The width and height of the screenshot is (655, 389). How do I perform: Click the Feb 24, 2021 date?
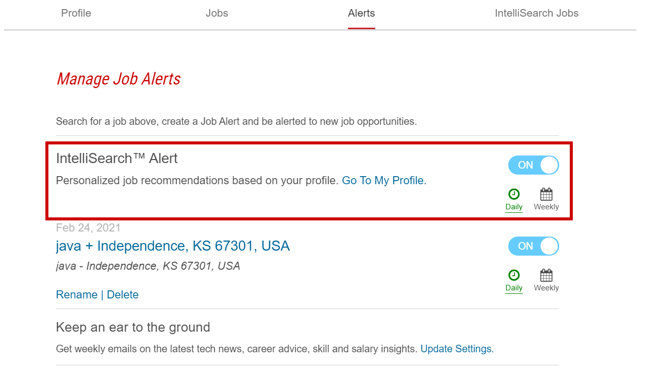pos(88,228)
